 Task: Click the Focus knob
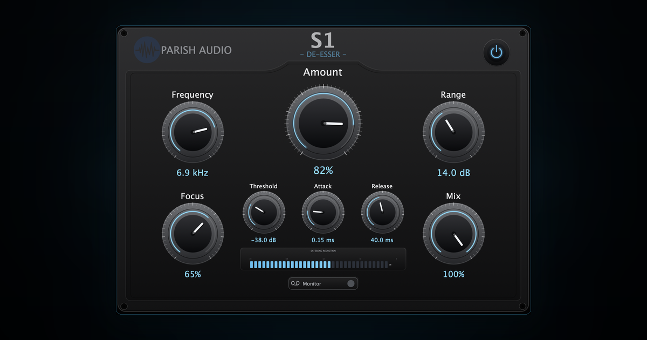point(193,234)
